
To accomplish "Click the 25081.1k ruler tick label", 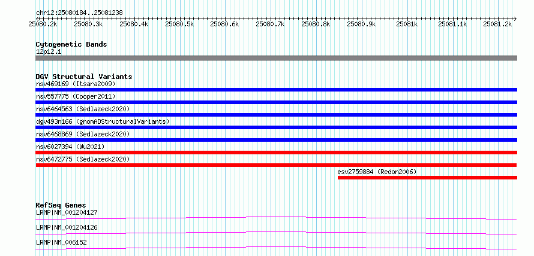I will [452, 24].
